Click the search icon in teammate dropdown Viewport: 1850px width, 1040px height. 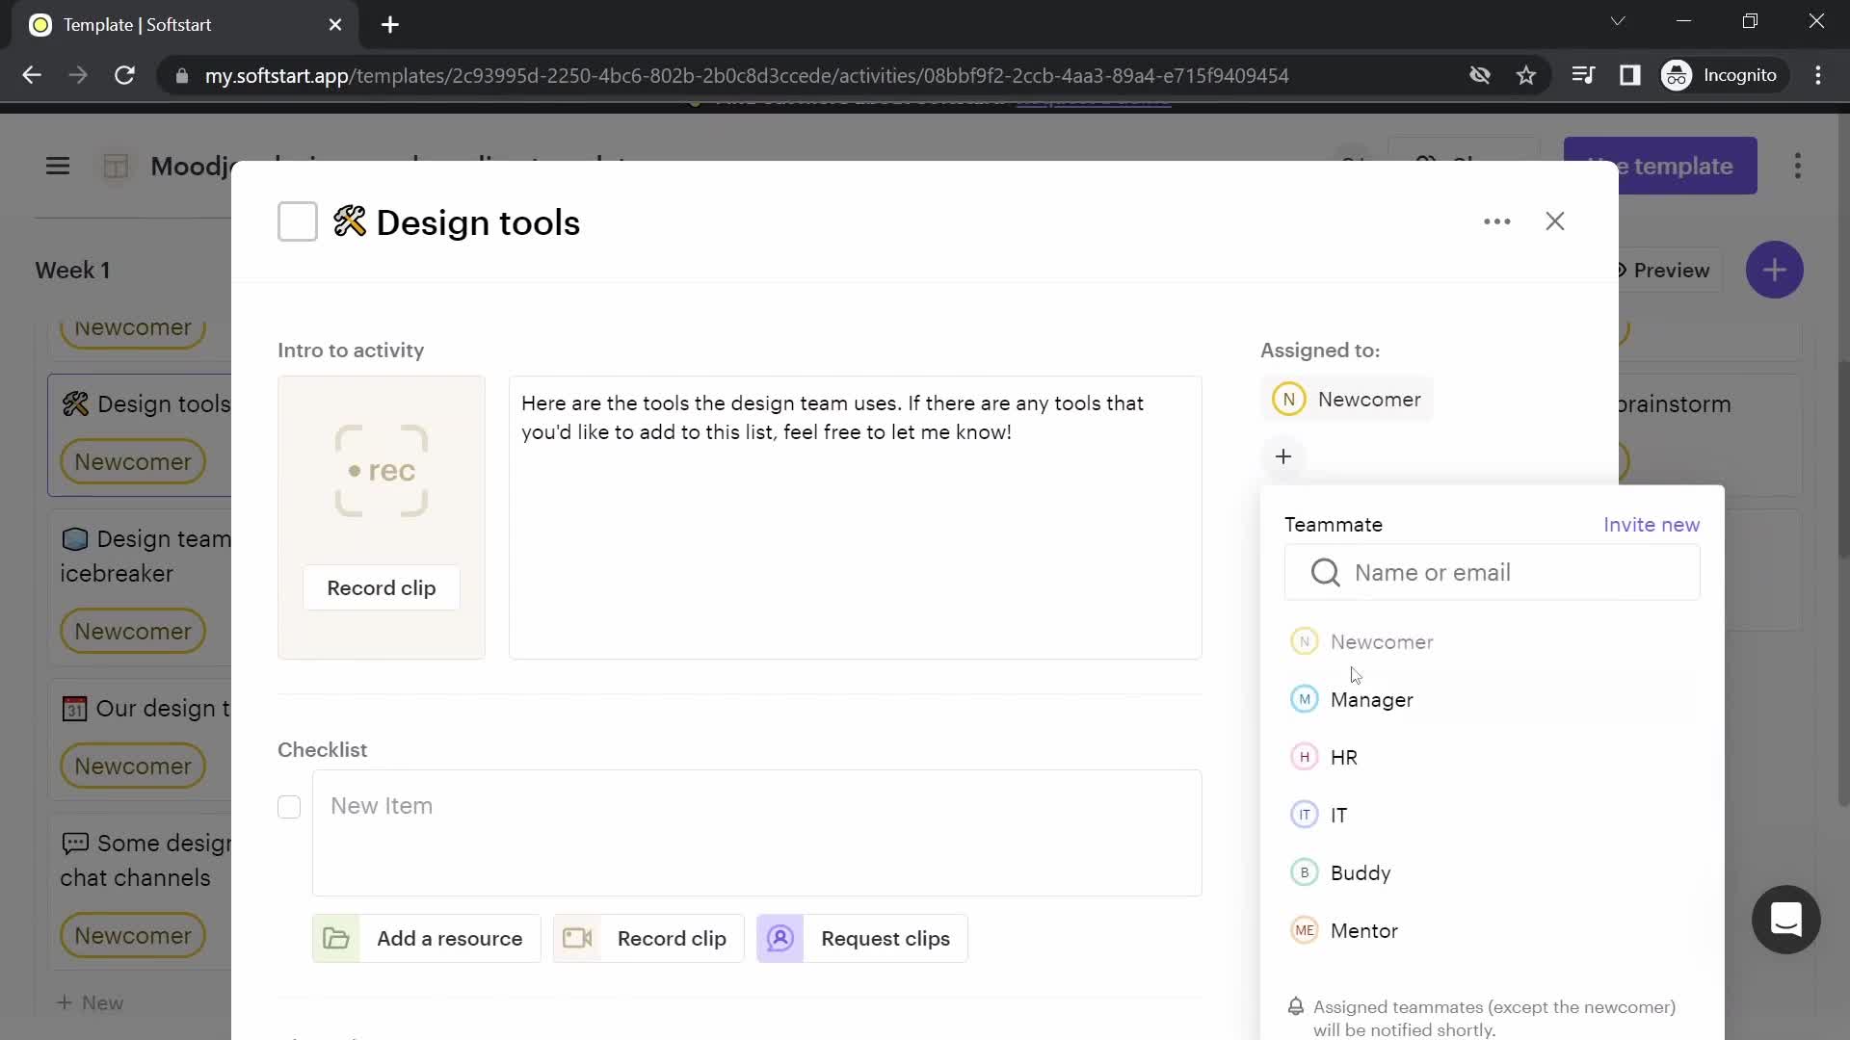1325,573
